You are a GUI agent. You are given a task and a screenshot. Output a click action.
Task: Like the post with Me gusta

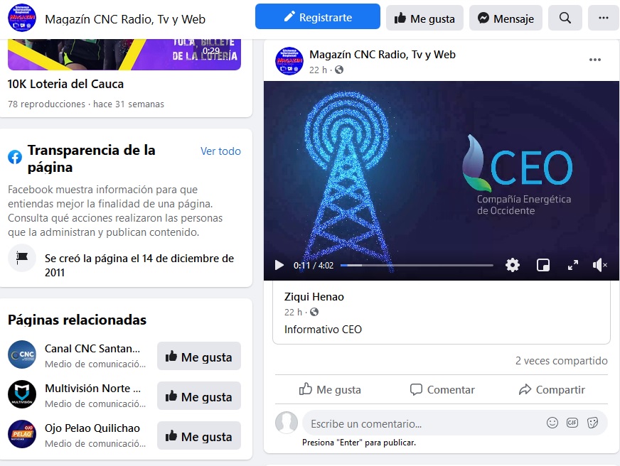coord(330,389)
